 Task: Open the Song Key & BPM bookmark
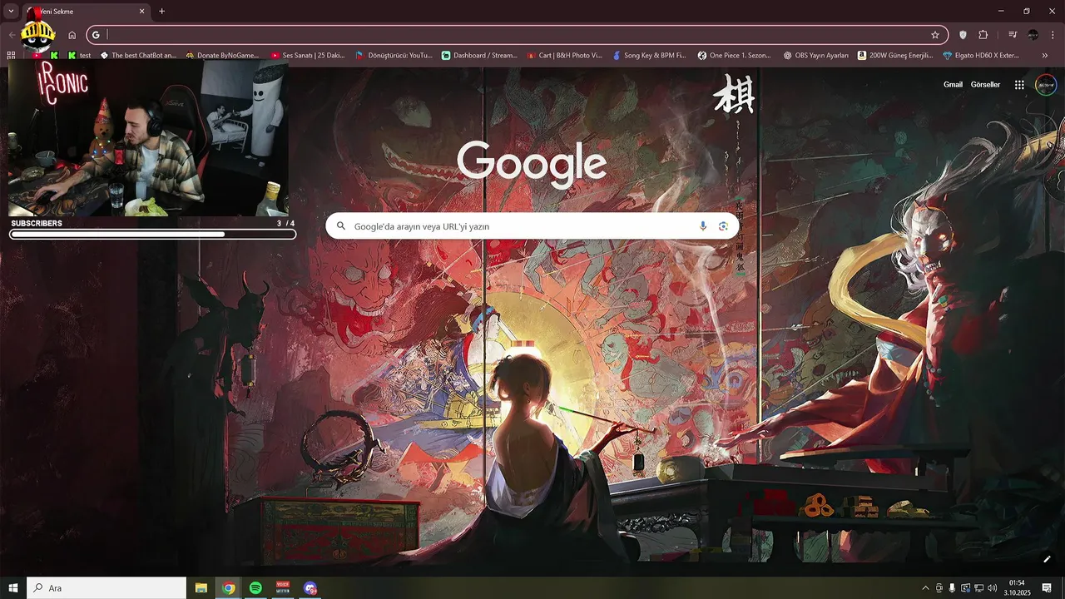[x=650, y=56]
